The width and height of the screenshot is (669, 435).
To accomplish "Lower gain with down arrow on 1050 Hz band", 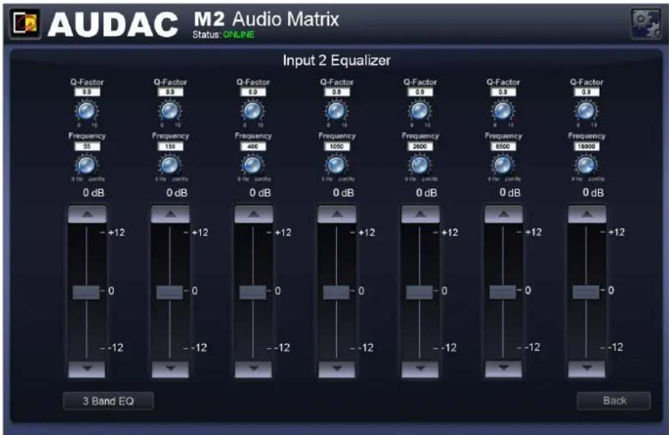I will (x=337, y=370).
